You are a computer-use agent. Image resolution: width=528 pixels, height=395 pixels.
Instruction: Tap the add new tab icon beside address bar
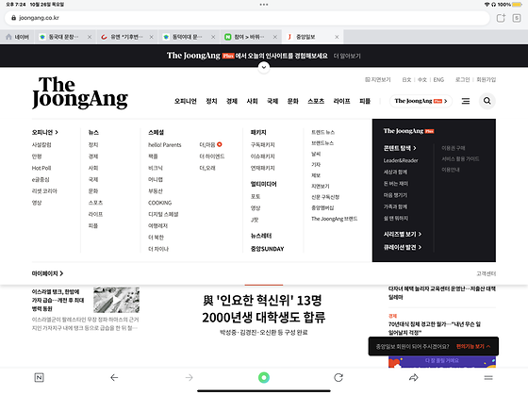tap(501, 18)
